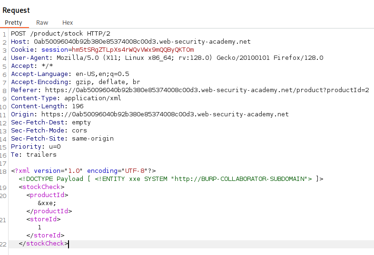
Task: Click the Request panel heading
Action: point(16,10)
